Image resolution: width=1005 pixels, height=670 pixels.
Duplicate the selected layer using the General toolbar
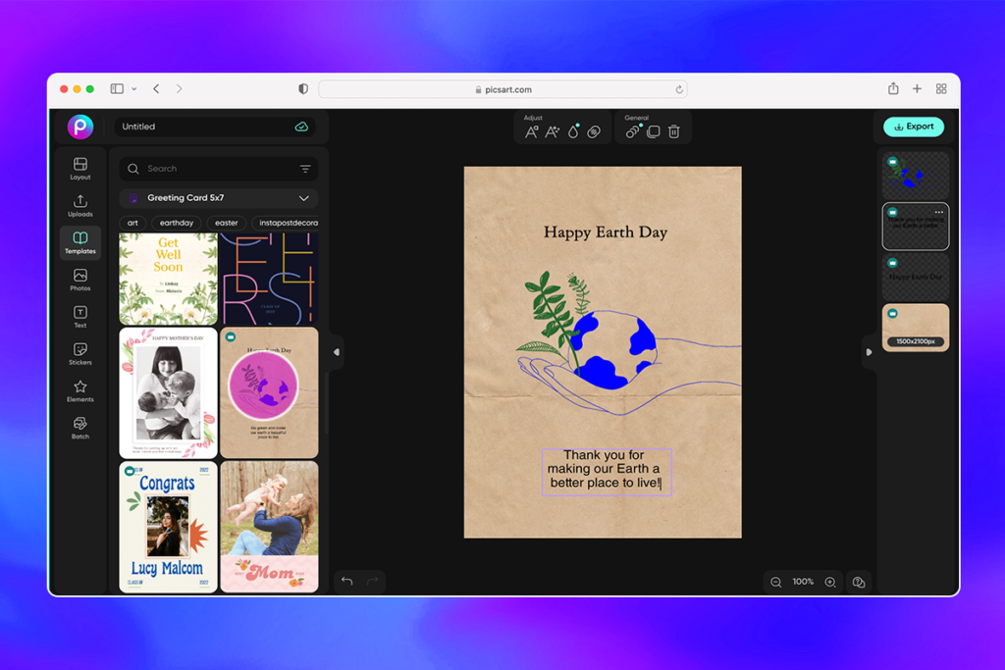click(653, 130)
